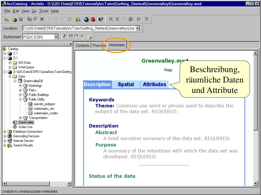Expand the Transportation feature dataset
Image resolution: width=261 pixels, height=195 pixels.
(x=20, y=118)
